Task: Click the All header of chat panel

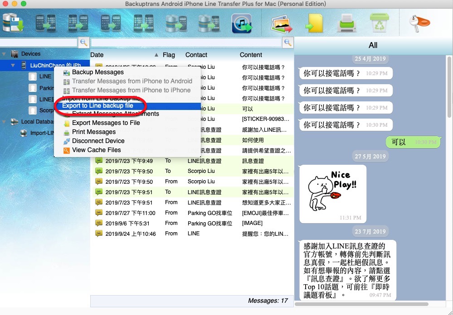Action: (373, 45)
